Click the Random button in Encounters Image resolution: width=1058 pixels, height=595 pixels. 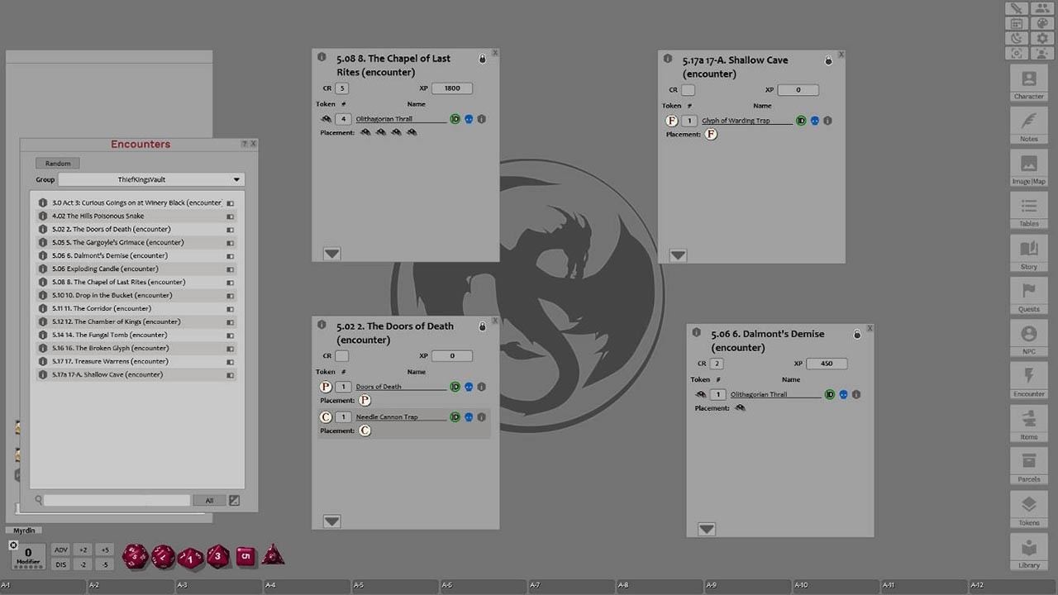click(x=57, y=163)
